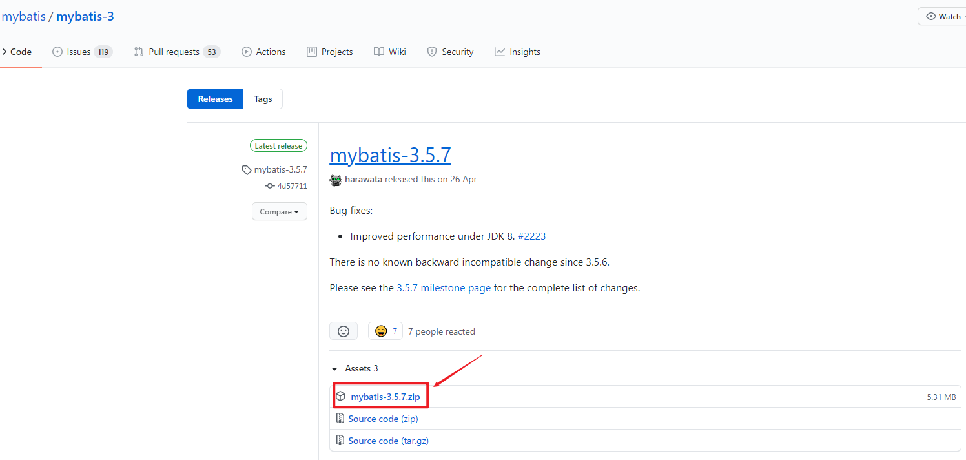Open the Security tab

450,52
